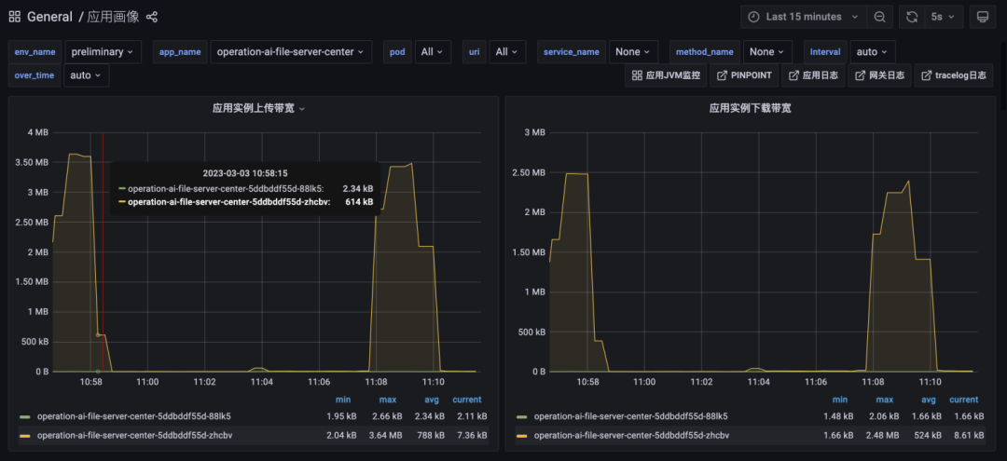Sort upload legend by current column

(x=467, y=400)
